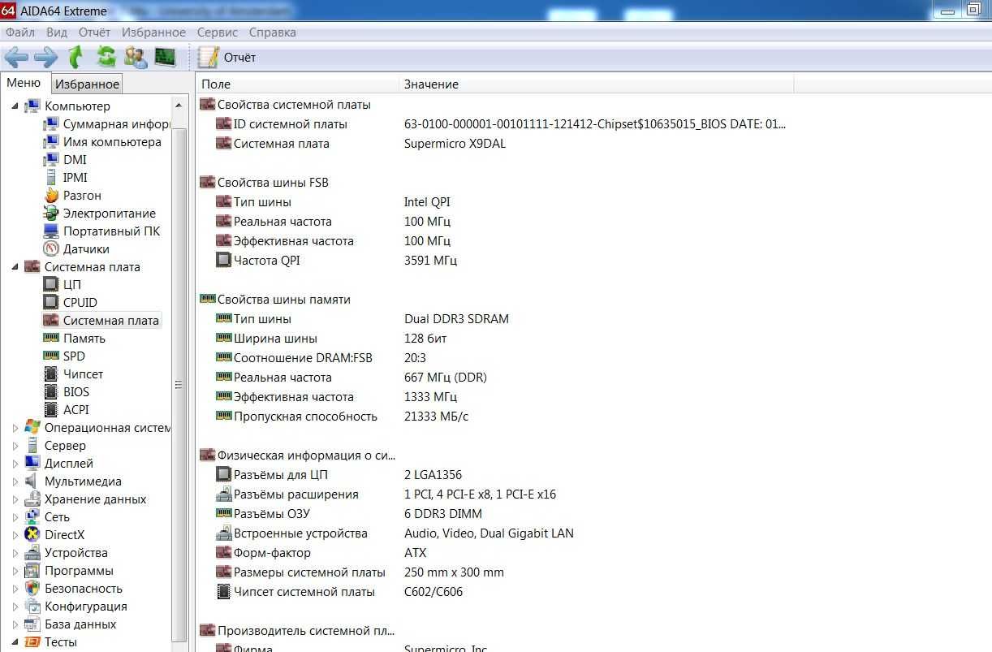The width and height of the screenshot is (992, 652).
Task: Click the Тесты icon in tree
Action: 32,641
